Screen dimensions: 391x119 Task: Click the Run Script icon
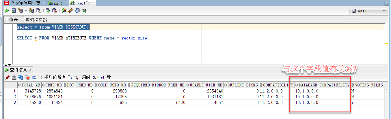pyautogui.click(x=14, y=11)
